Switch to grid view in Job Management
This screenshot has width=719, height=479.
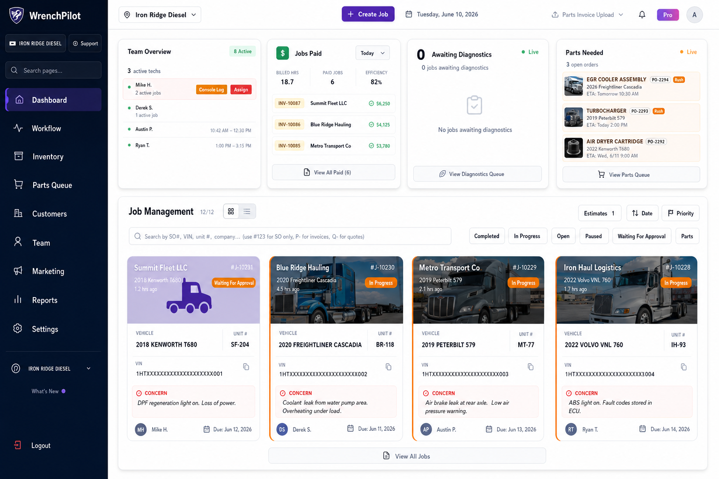click(231, 211)
